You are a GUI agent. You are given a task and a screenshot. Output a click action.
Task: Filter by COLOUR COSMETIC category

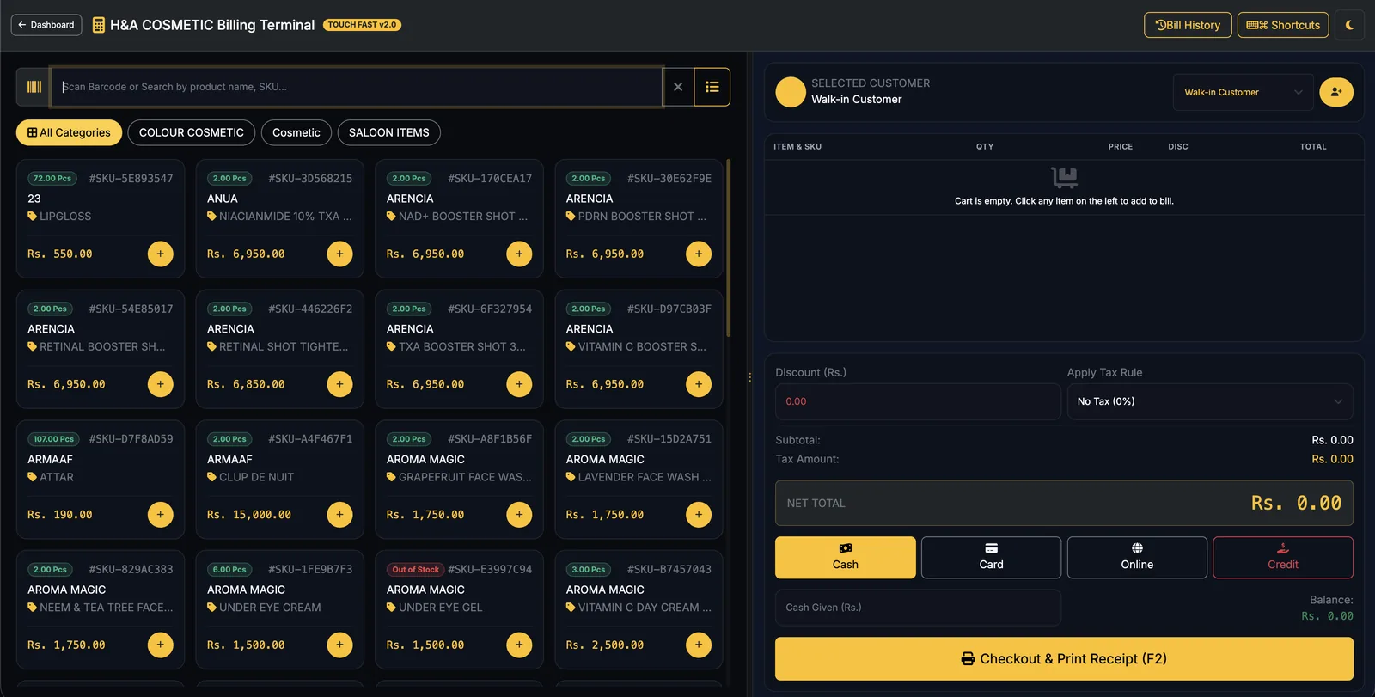click(192, 132)
